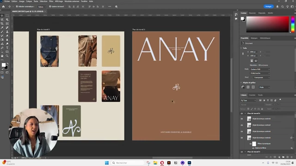Collapse the Plan de travail 6 layer group

tap(245, 113)
